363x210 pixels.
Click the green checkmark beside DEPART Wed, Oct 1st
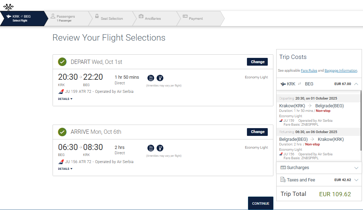click(x=62, y=62)
